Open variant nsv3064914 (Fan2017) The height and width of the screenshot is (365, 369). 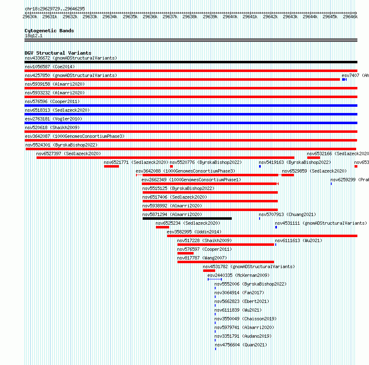pyautogui.click(x=239, y=293)
